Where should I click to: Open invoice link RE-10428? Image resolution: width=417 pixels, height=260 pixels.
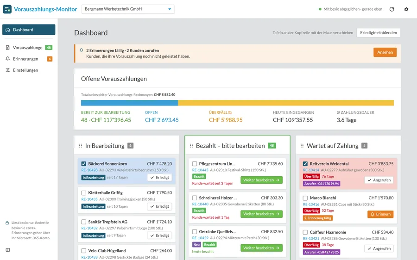(x=89, y=170)
